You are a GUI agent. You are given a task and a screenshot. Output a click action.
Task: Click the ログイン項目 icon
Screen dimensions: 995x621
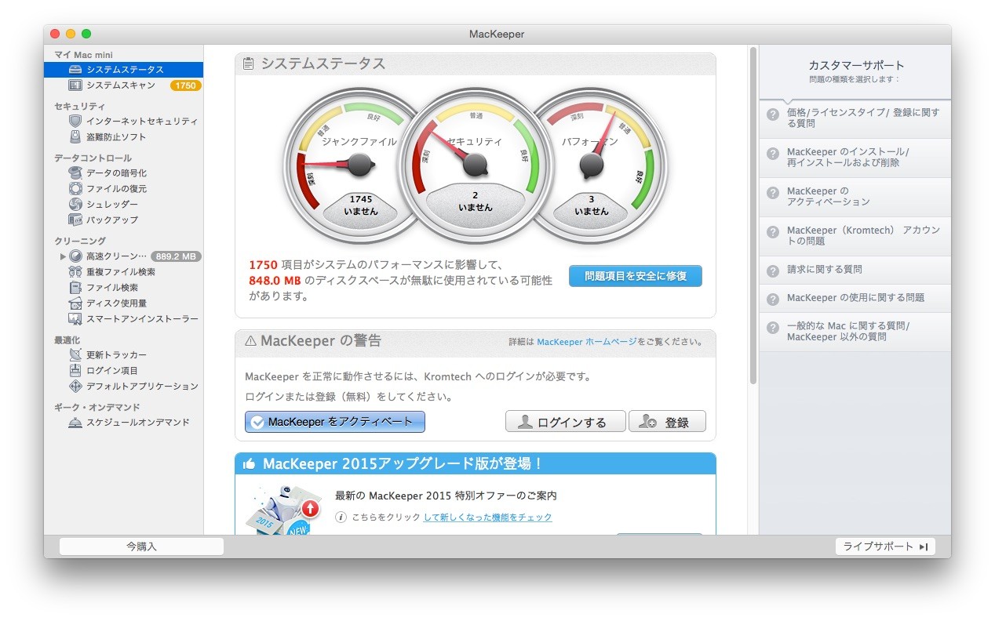75,371
